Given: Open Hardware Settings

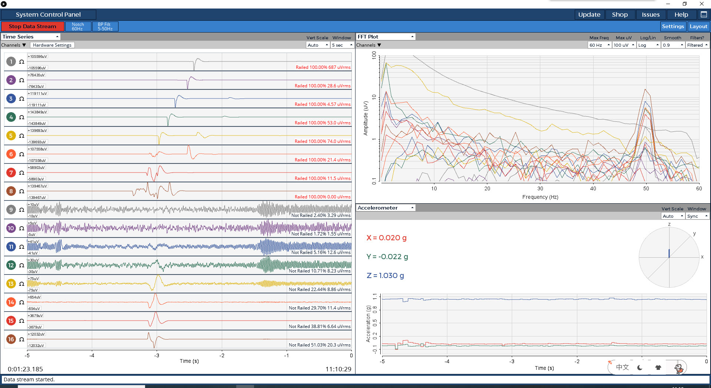Looking at the screenshot, I should point(52,45).
